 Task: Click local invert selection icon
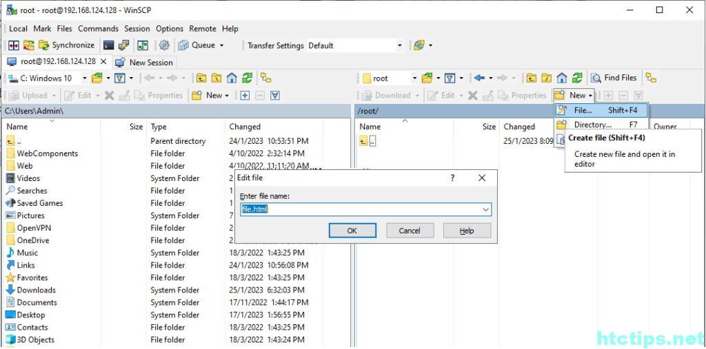coord(276,96)
